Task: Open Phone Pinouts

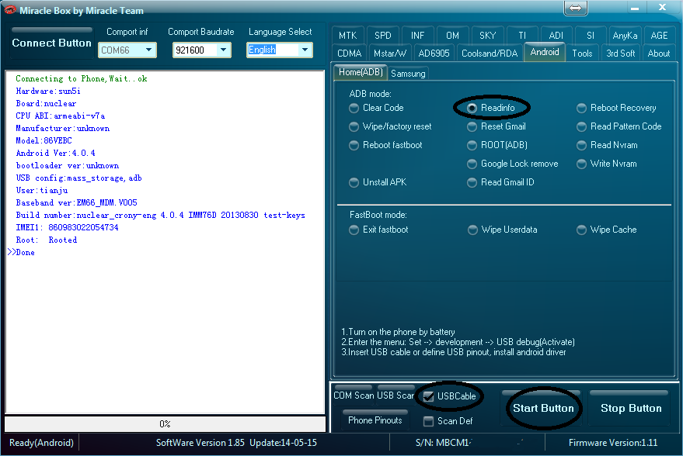Action: [375, 420]
